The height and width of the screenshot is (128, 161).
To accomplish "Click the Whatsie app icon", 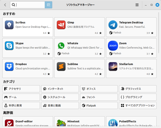I will [x=61, y=46].
